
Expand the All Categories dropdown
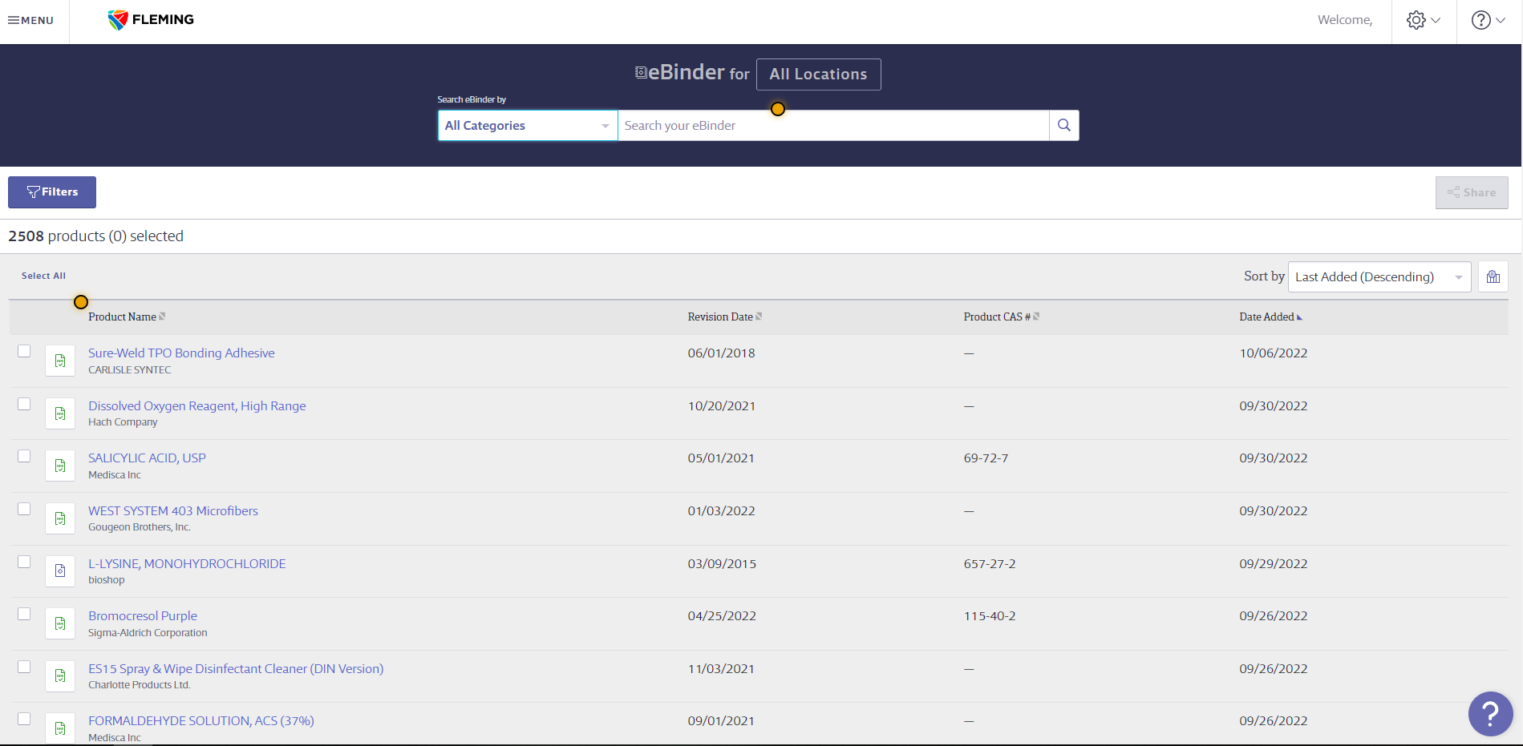(527, 126)
